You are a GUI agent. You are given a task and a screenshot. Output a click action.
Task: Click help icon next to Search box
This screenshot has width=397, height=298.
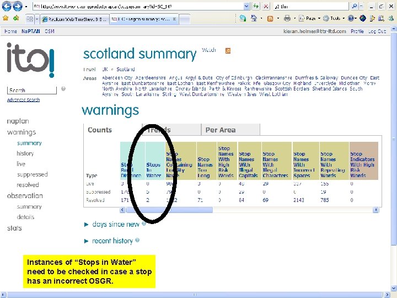[x=63, y=89]
